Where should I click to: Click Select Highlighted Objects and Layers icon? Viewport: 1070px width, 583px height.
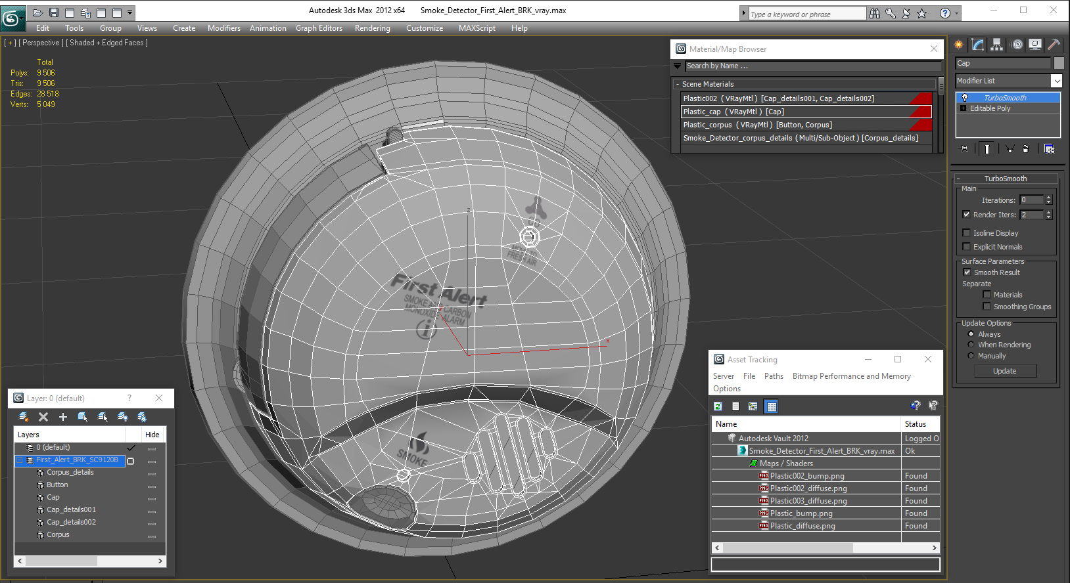(x=83, y=417)
